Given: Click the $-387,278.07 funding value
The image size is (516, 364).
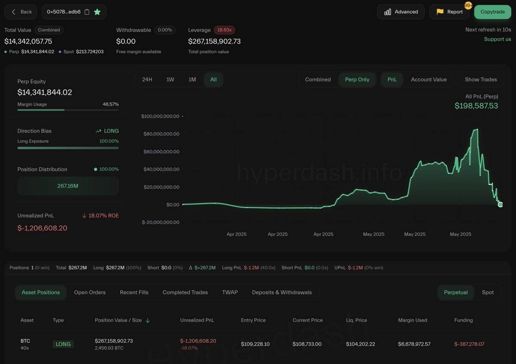Looking at the screenshot, I should tap(469, 344).
